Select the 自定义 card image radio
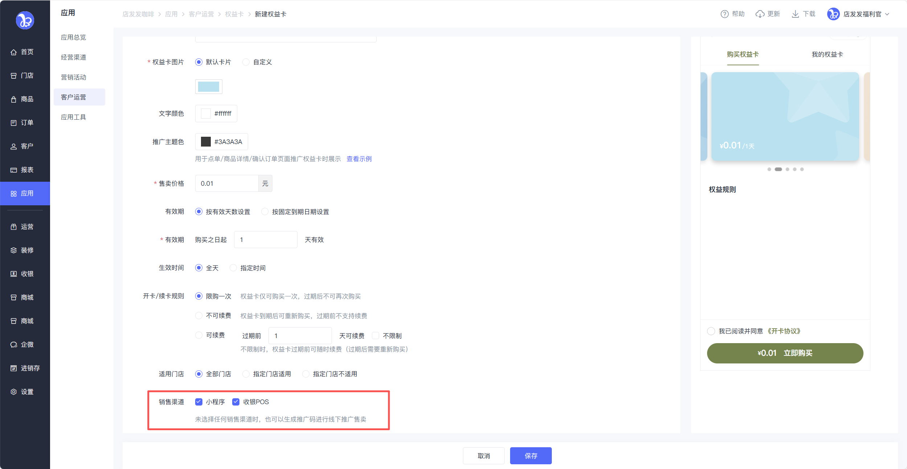The image size is (907, 469). coord(246,62)
